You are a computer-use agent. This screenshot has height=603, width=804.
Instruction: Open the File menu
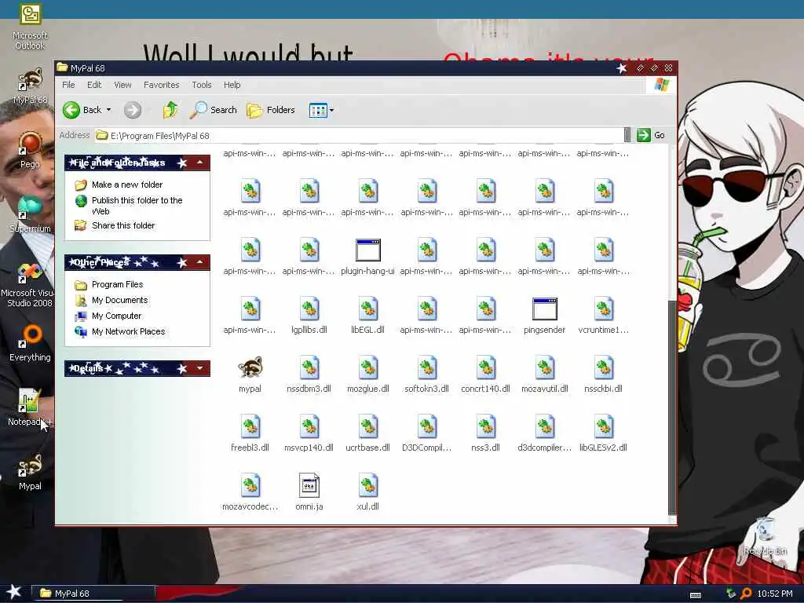pos(68,85)
